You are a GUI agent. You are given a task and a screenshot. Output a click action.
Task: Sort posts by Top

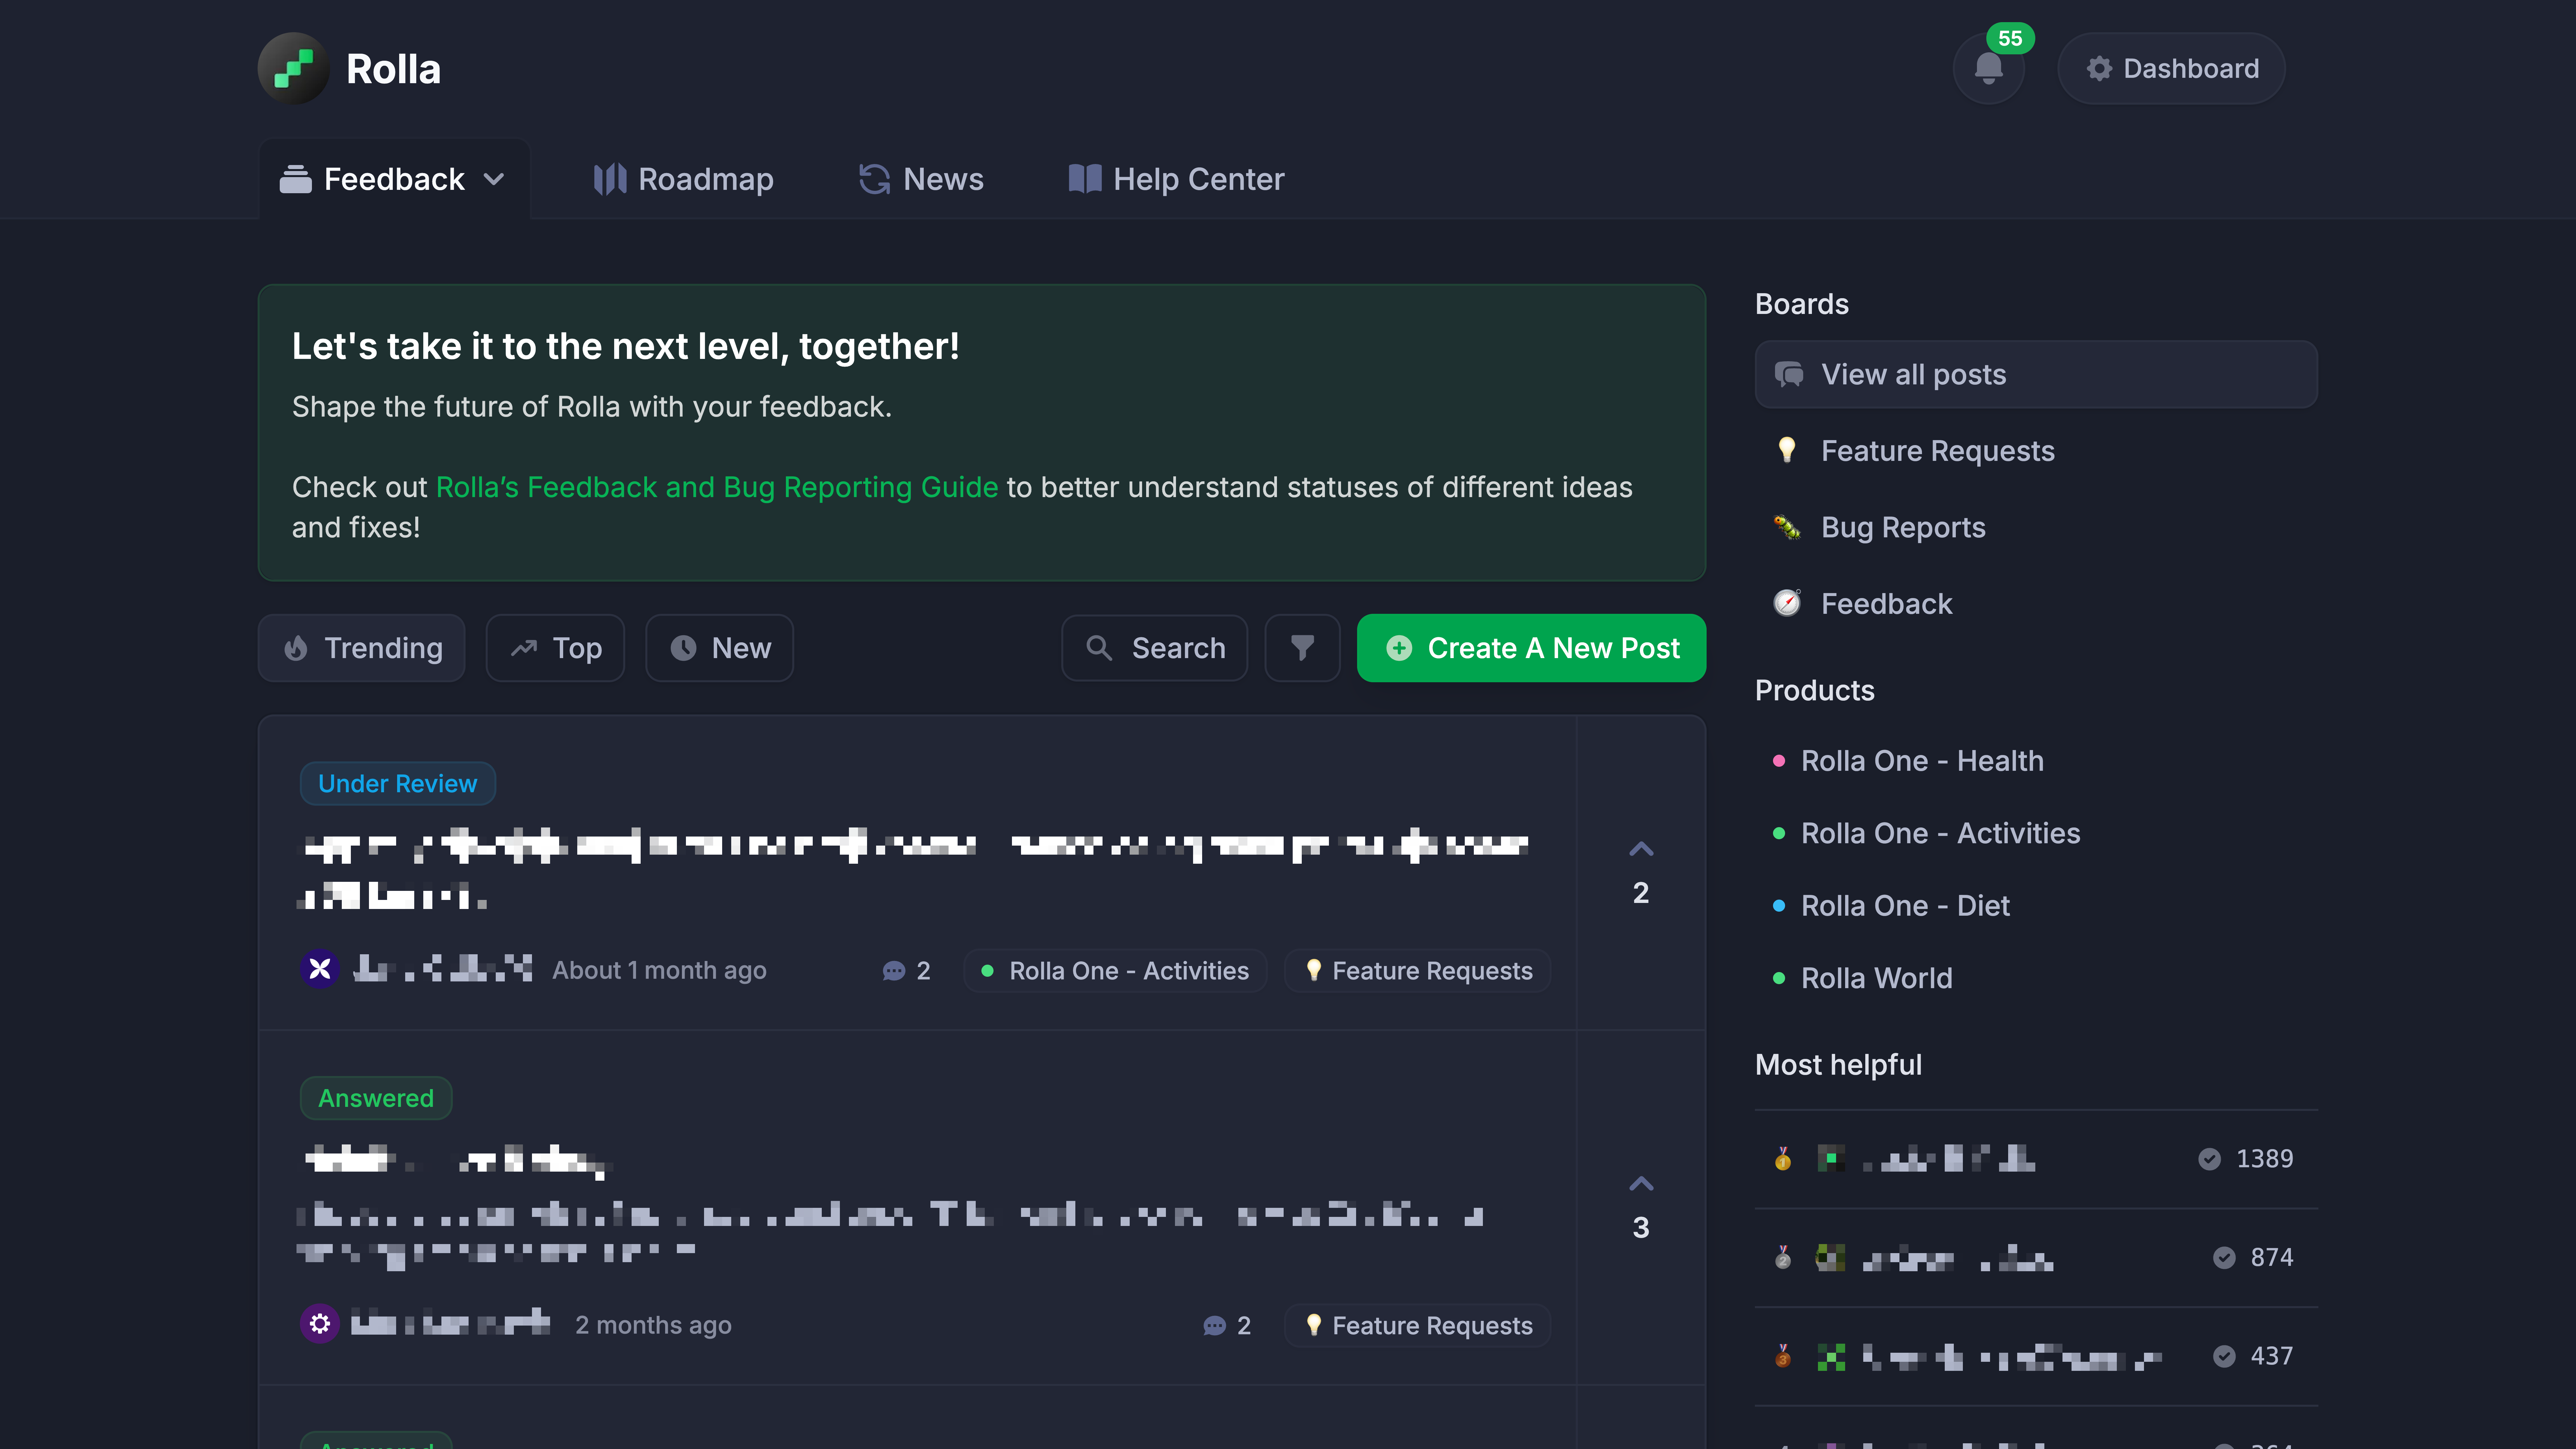(x=556, y=648)
